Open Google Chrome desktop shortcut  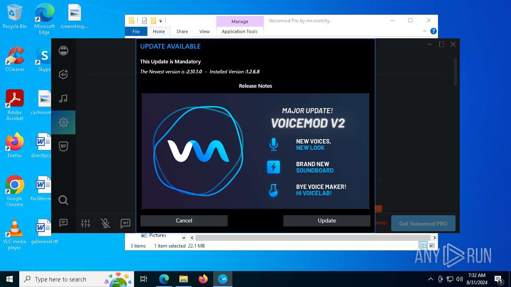point(15,191)
